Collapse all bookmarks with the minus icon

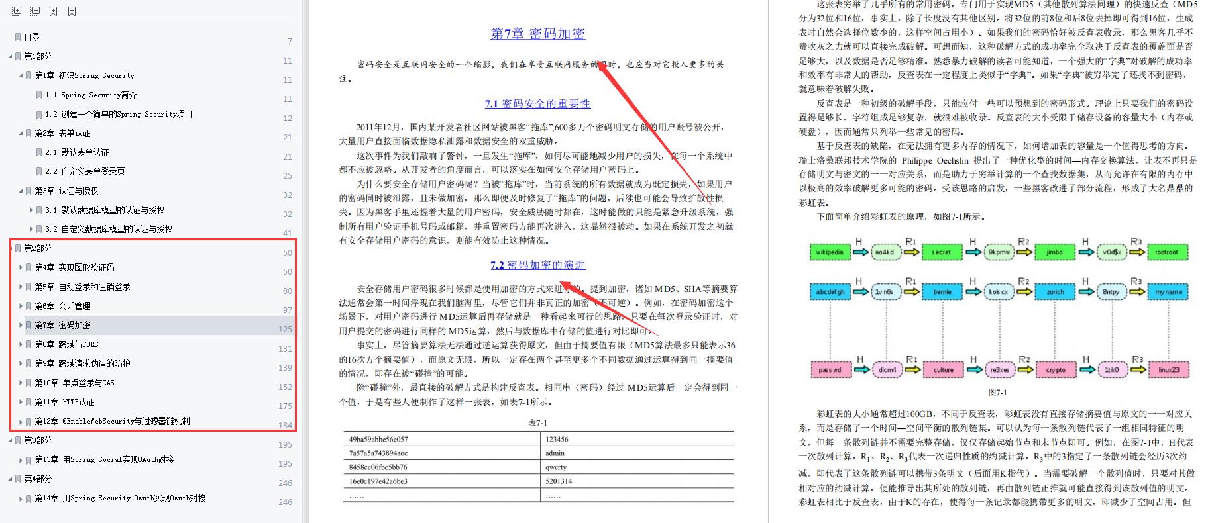[35, 11]
